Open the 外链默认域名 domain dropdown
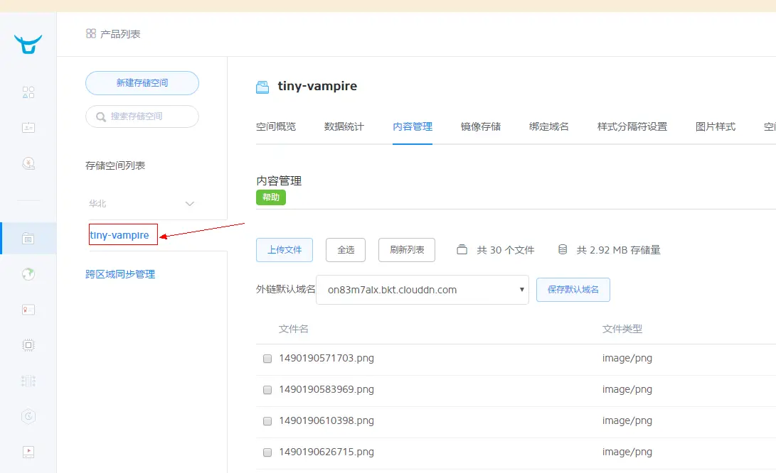The image size is (776, 473). click(x=422, y=290)
